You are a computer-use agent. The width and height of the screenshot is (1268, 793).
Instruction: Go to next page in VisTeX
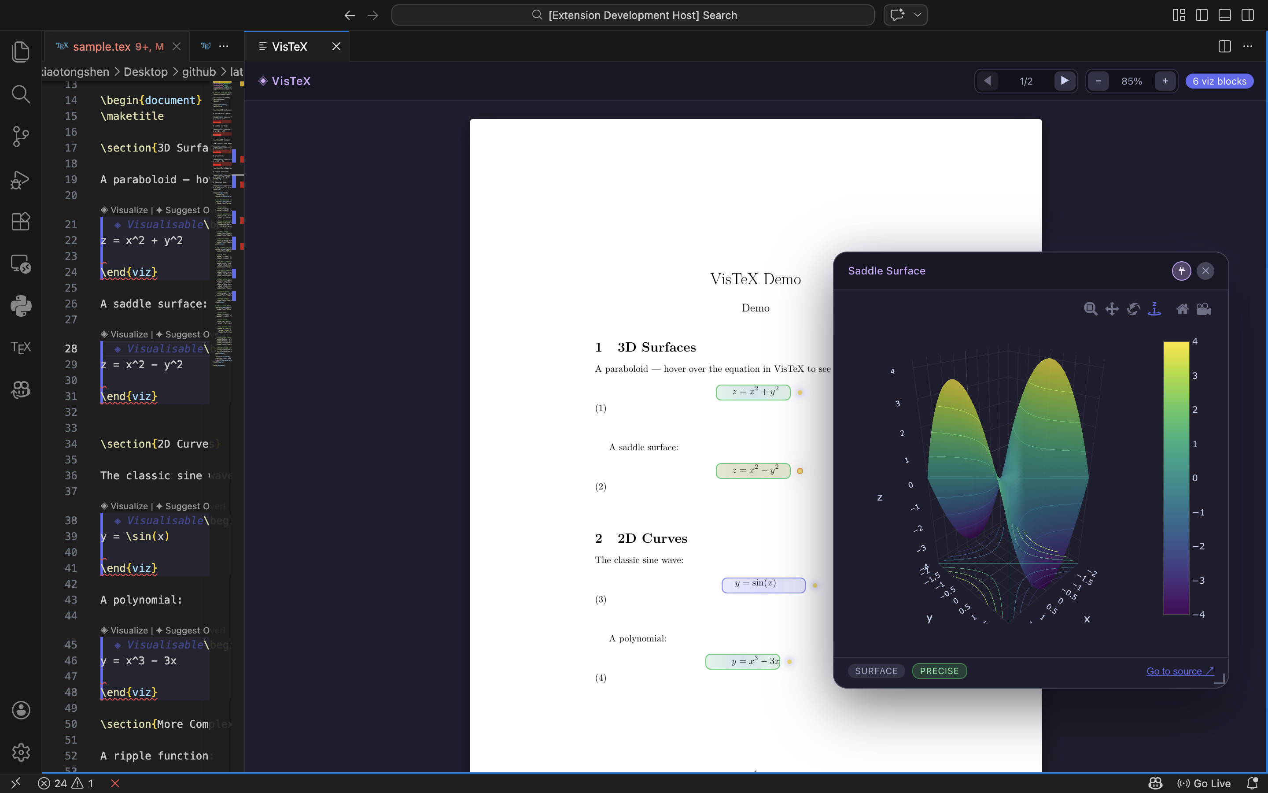(x=1064, y=81)
